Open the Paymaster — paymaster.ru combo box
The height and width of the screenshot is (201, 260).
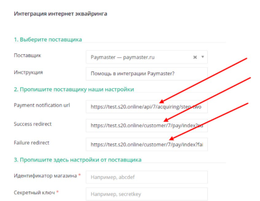pyautogui.click(x=147, y=57)
